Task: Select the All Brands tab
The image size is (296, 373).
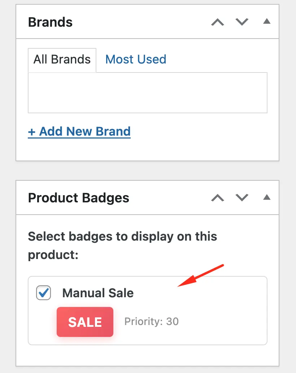Action: pyautogui.click(x=62, y=59)
